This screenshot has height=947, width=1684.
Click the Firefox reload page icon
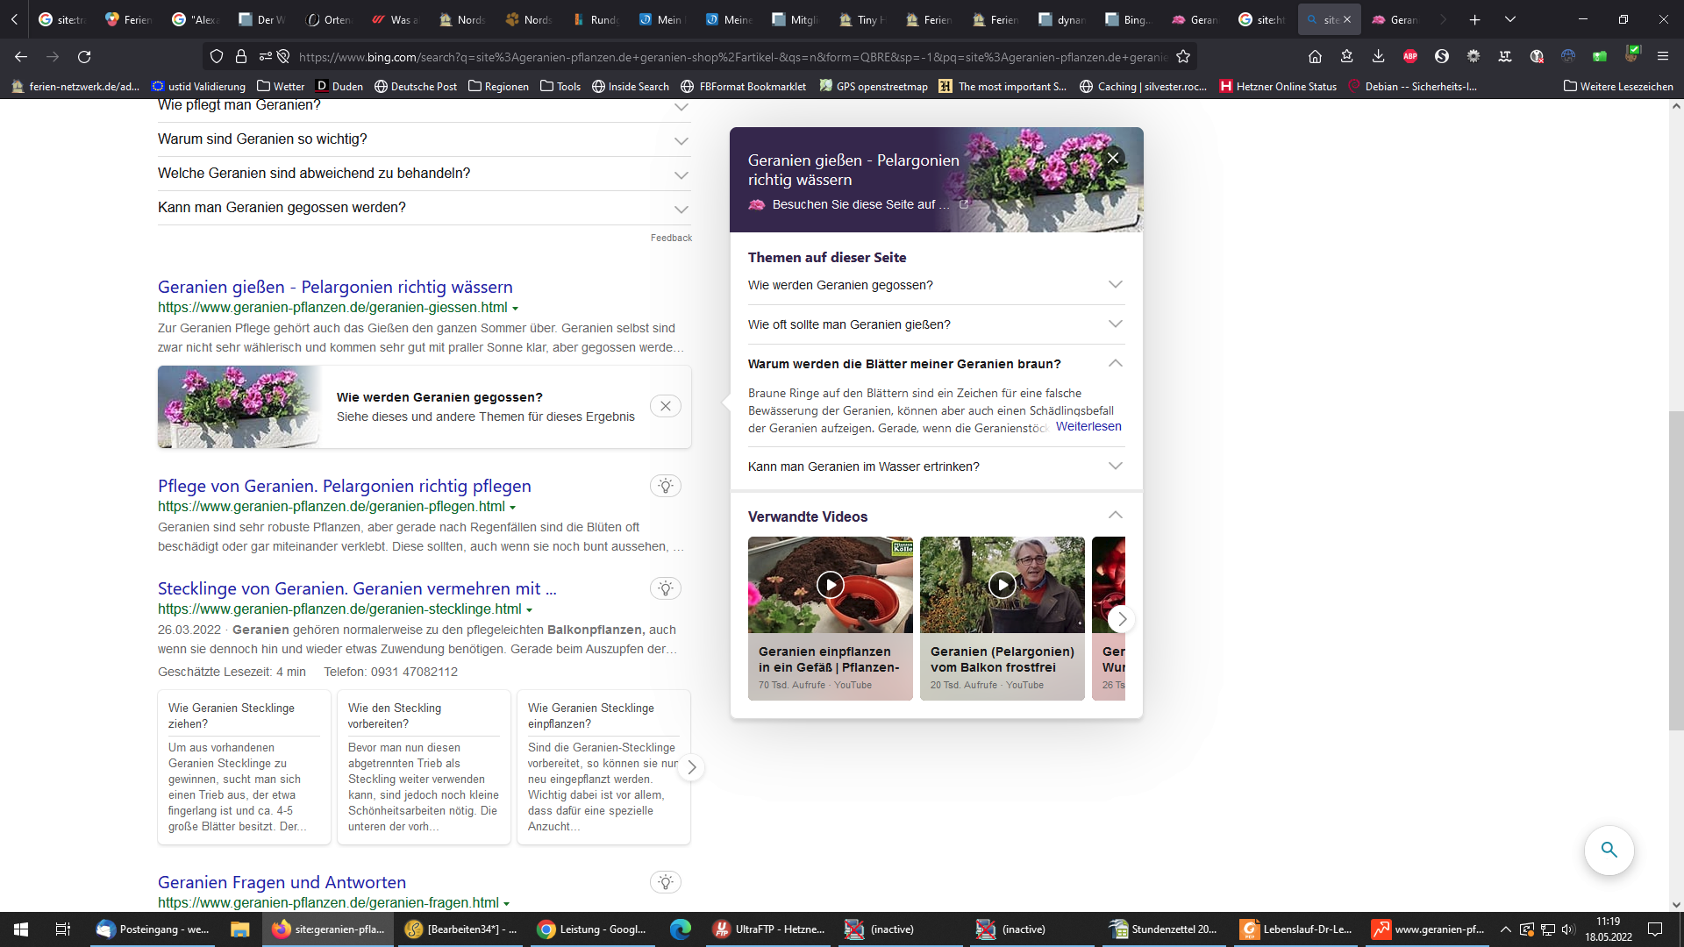(84, 57)
